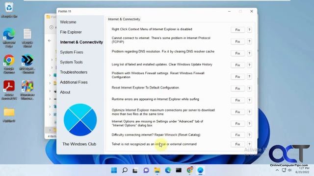Open Chat from the taskbar
This screenshot has width=314, height=176.
[146, 170]
